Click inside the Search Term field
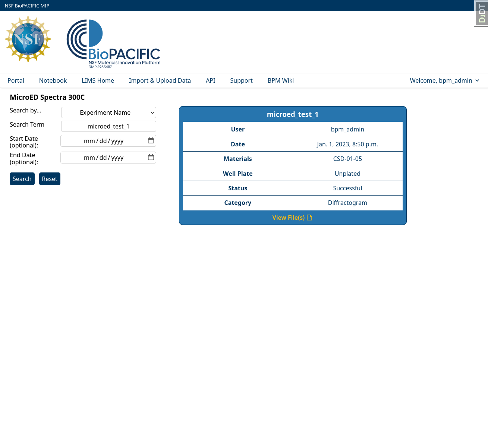488x438 pixels. pos(108,126)
